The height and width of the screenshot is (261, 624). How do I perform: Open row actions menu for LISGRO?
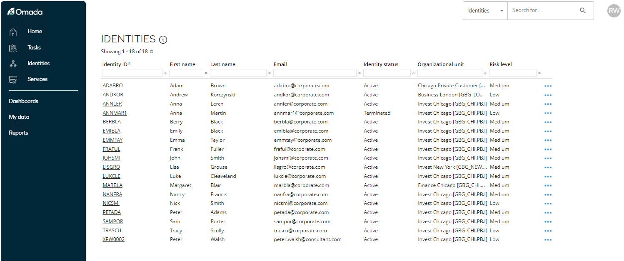pyautogui.click(x=548, y=167)
